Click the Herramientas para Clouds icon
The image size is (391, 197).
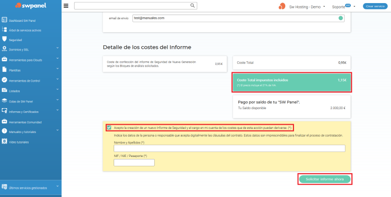point(4,59)
